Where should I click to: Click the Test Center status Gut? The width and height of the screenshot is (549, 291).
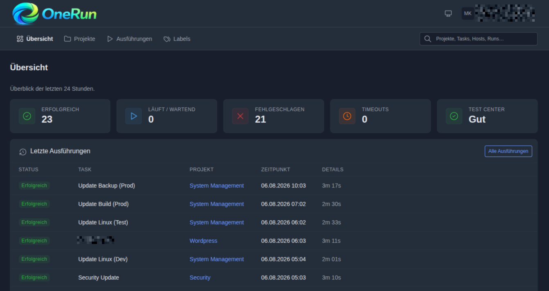(477, 119)
